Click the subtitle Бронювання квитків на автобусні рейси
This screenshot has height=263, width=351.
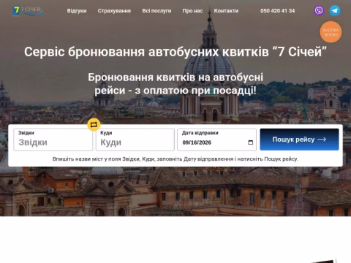(x=175, y=84)
